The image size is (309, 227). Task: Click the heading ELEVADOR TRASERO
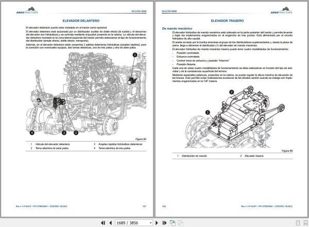click(x=227, y=21)
